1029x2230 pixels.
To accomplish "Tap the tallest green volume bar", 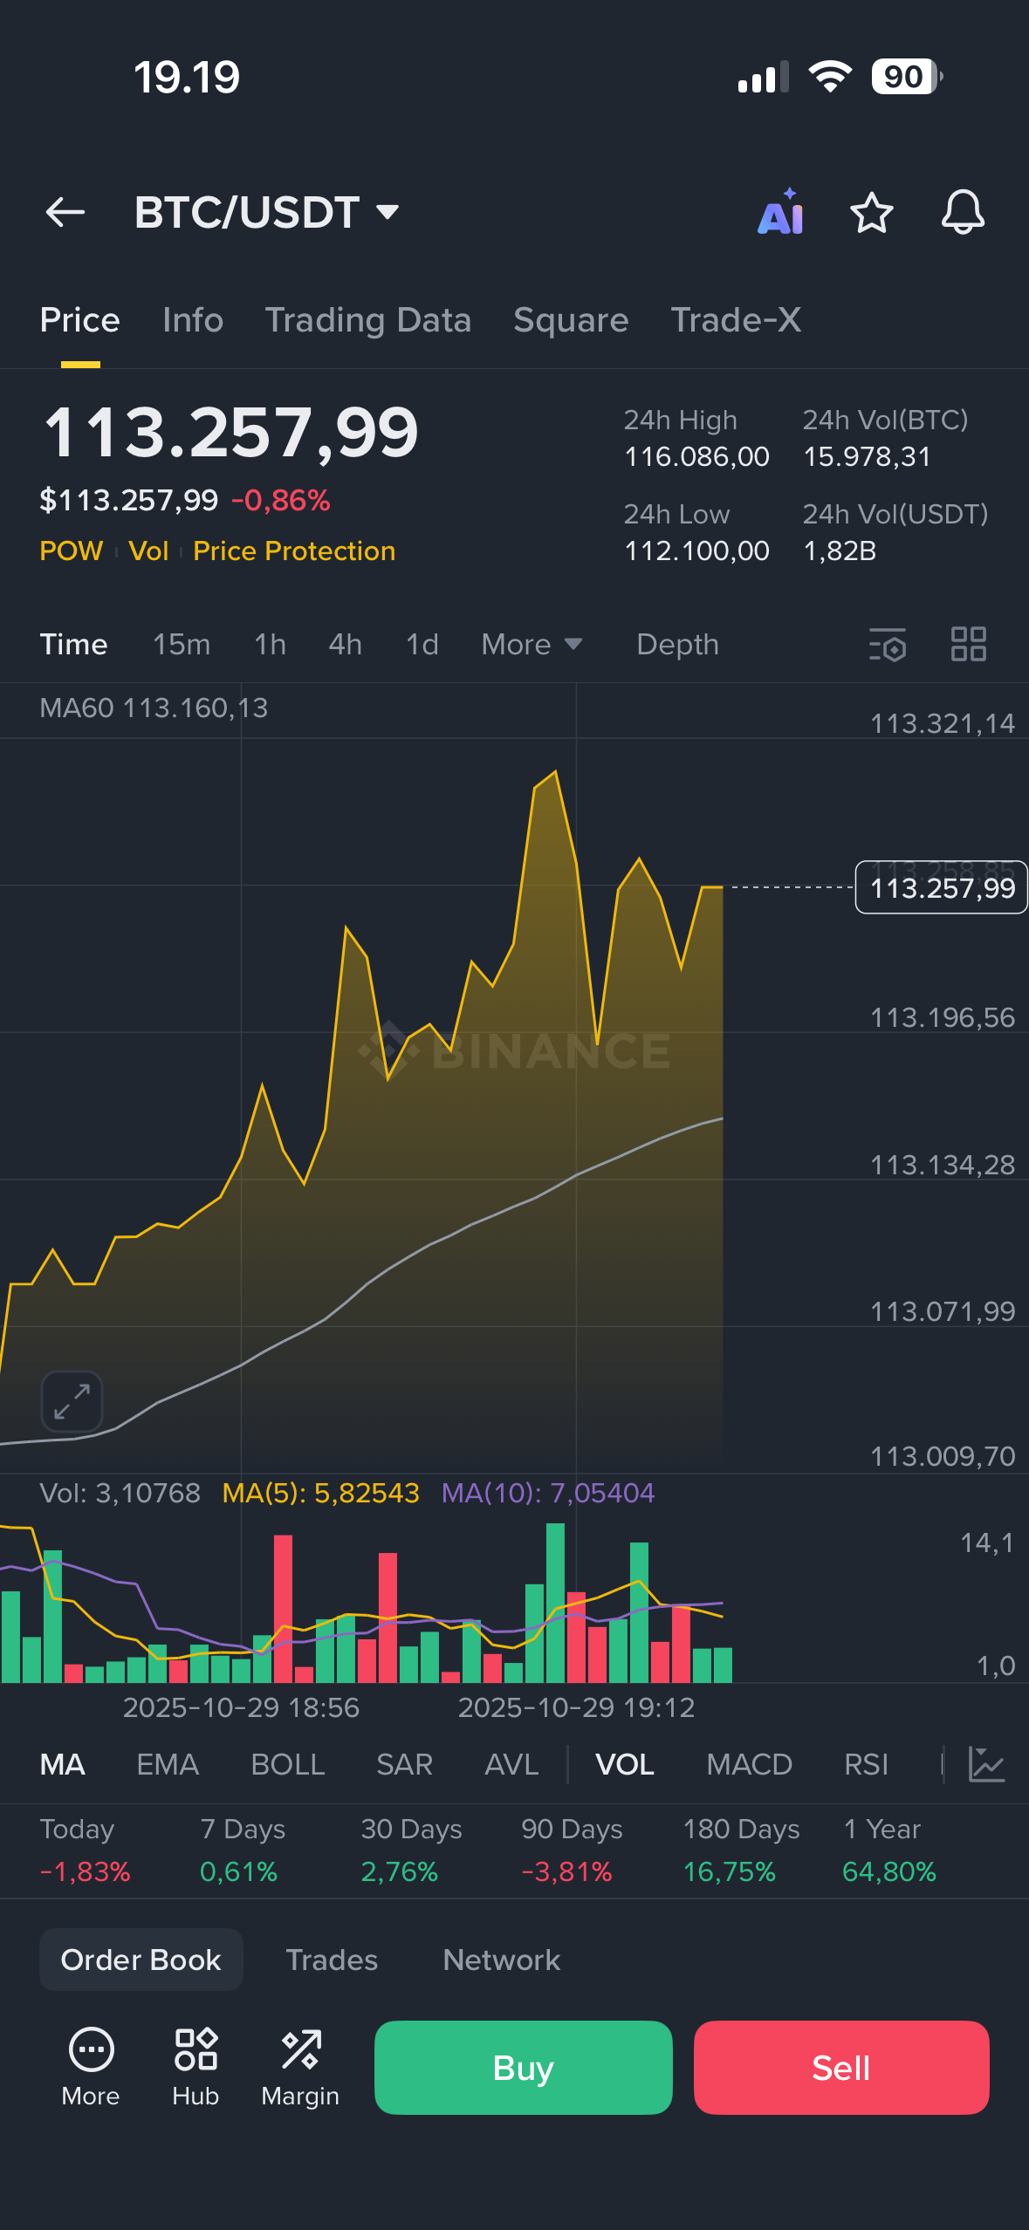I will pyautogui.click(x=555, y=1603).
